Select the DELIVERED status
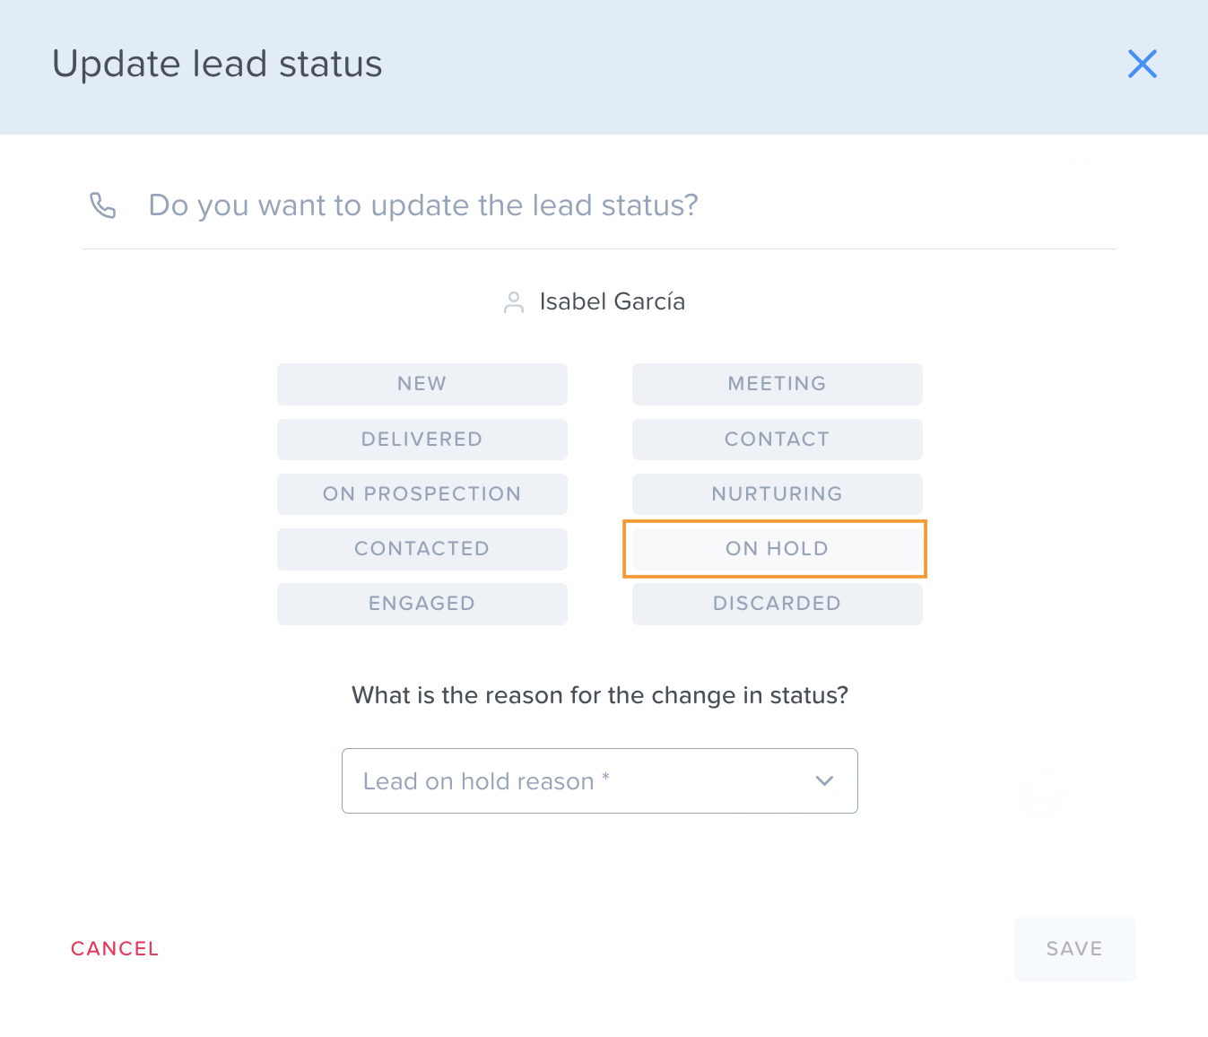This screenshot has width=1208, height=1037. pos(422,440)
